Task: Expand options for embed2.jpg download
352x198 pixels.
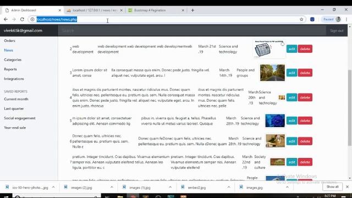Action: click(x=229, y=187)
